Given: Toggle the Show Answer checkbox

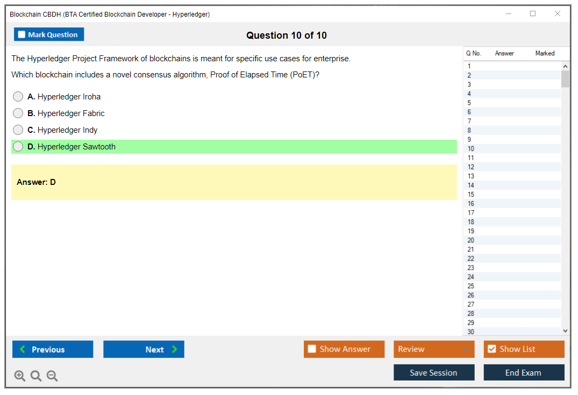Looking at the screenshot, I should [312, 349].
